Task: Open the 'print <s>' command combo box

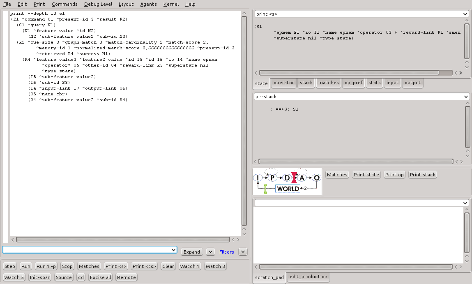Action: pos(465,14)
